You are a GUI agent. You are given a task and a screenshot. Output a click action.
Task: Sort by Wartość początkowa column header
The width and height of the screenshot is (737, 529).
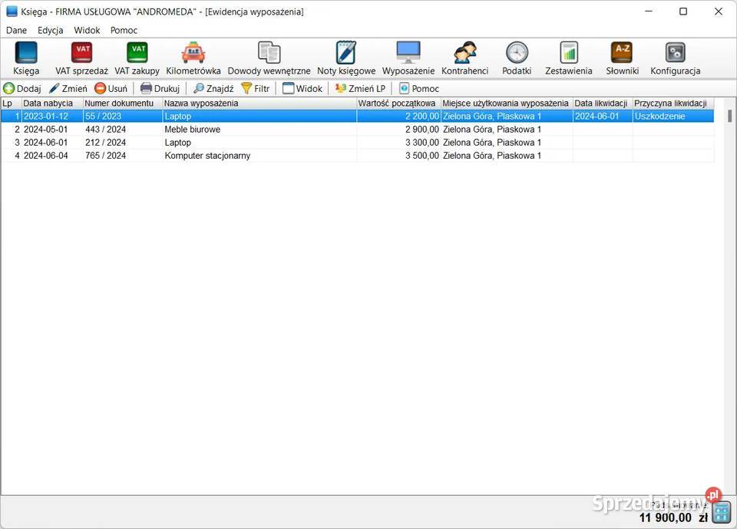tap(398, 103)
